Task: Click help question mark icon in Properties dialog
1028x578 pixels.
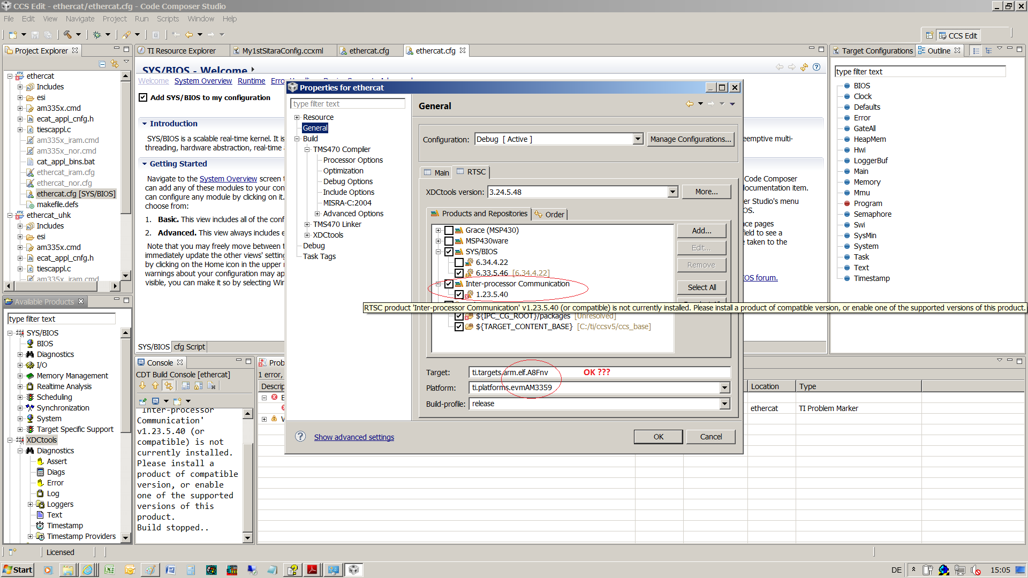Action: click(x=300, y=437)
